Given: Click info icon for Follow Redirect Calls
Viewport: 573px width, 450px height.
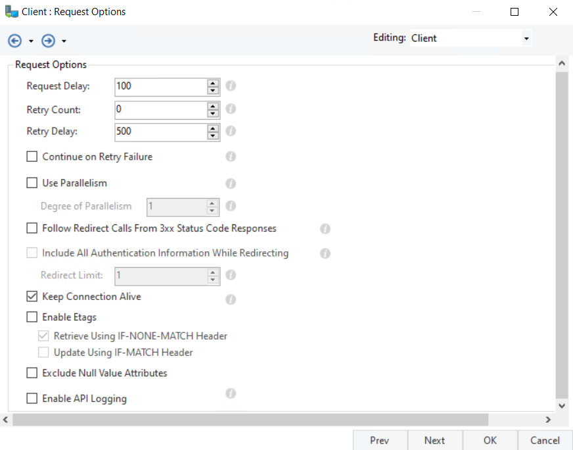Looking at the screenshot, I should point(325,229).
